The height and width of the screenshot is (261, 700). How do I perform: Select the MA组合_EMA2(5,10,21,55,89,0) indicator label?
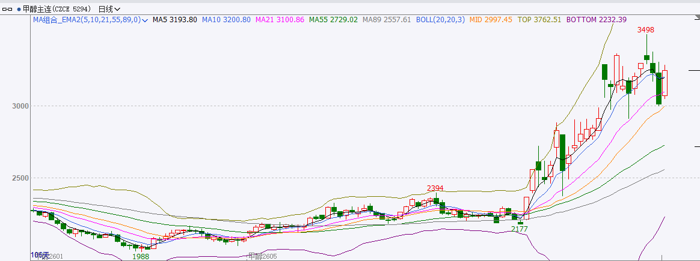pos(86,20)
